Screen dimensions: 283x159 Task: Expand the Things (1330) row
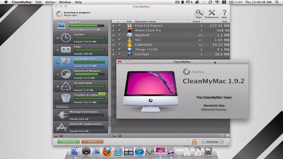click(114, 49)
